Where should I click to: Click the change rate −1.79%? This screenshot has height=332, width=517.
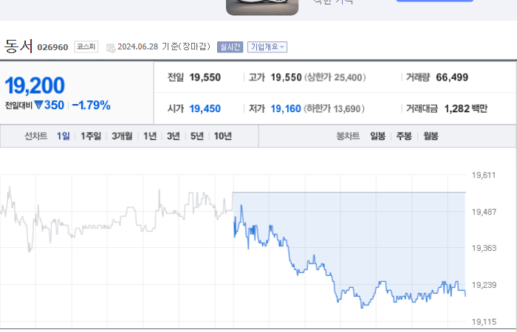click(x=91, y=106)
